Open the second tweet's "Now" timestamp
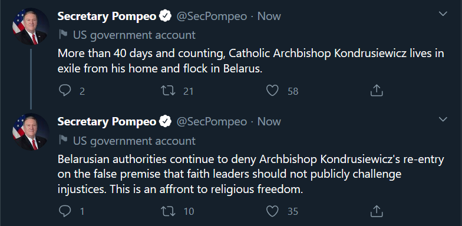Viewport: 462px width, 226px height. pos(269,121)
